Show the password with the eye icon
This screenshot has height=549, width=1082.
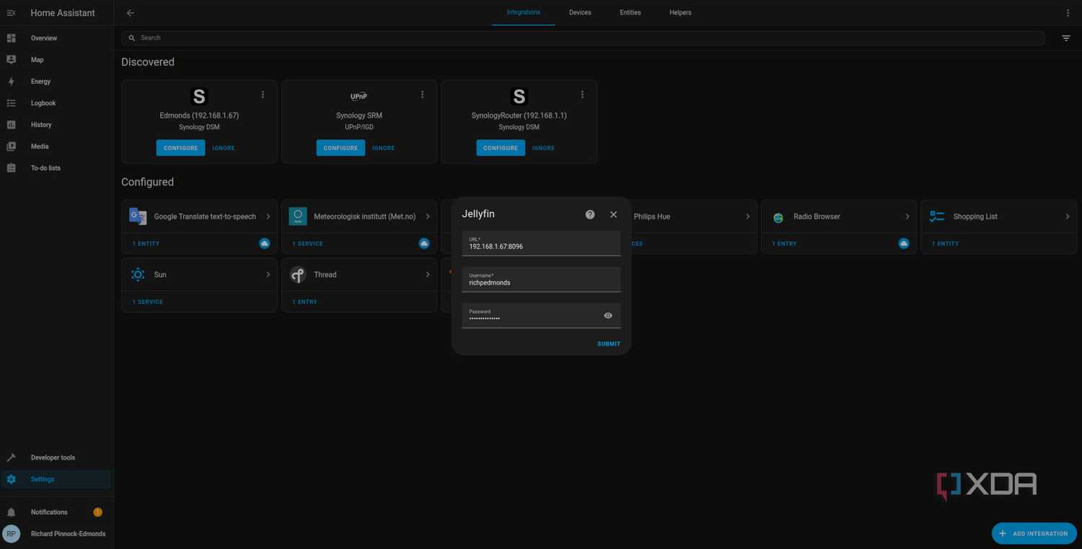click(608, 315)
